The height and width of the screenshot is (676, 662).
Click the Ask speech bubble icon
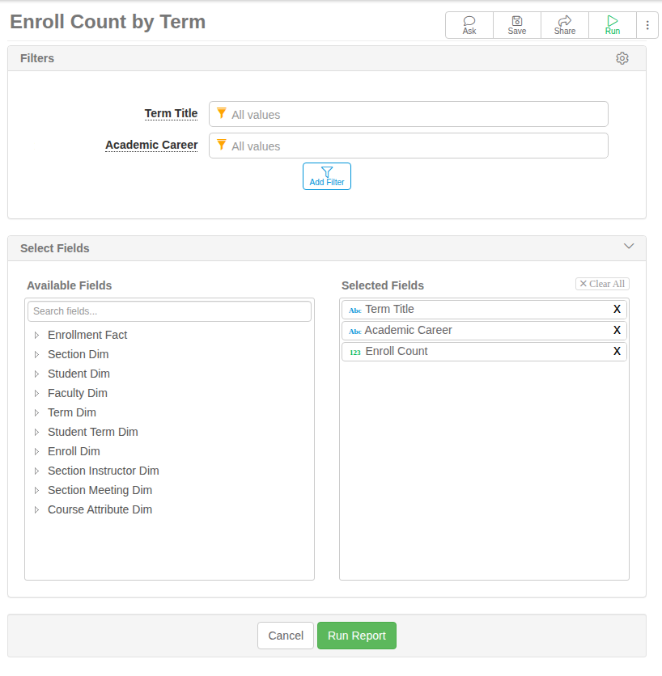(x=469, y=21)
